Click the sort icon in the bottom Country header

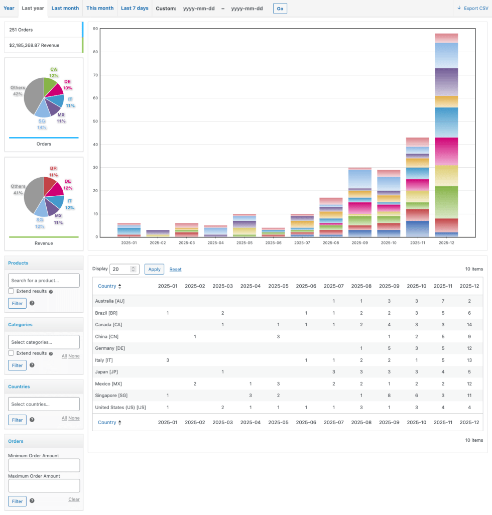(120, 422)
